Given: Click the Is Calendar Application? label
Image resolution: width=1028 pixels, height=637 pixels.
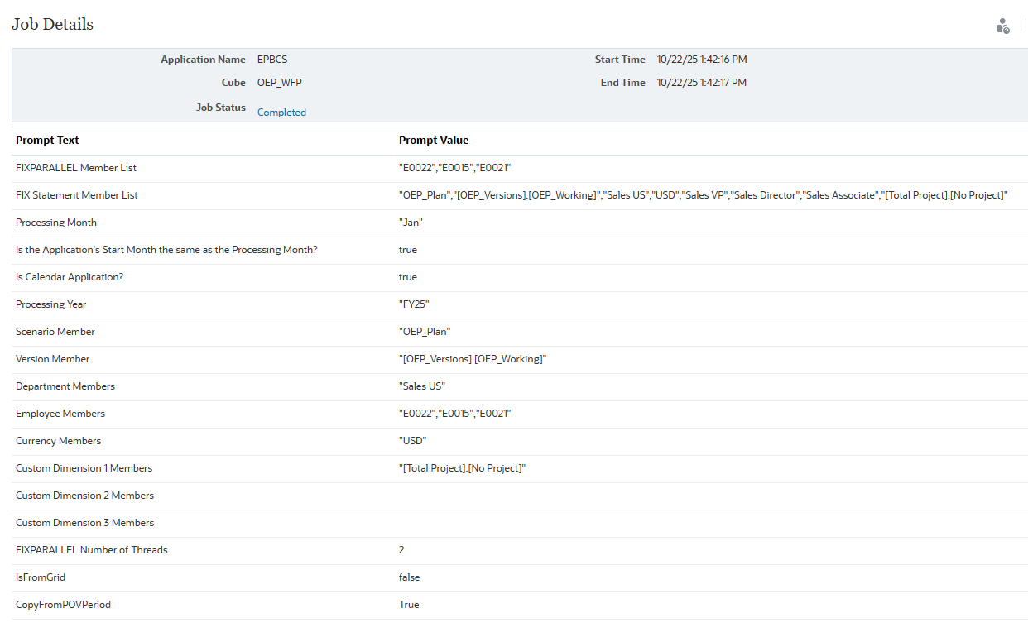Looking at the screenshot, I should point(70,277).
